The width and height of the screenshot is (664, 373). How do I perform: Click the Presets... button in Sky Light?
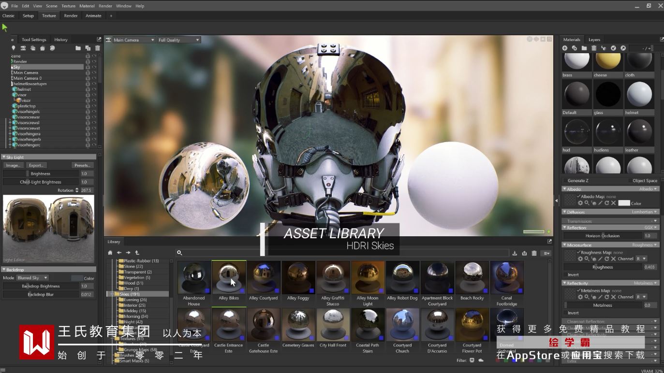(82, 165)
